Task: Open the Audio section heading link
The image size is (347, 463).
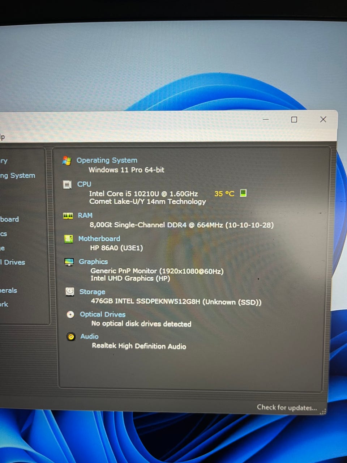Action: pos(90,336)
